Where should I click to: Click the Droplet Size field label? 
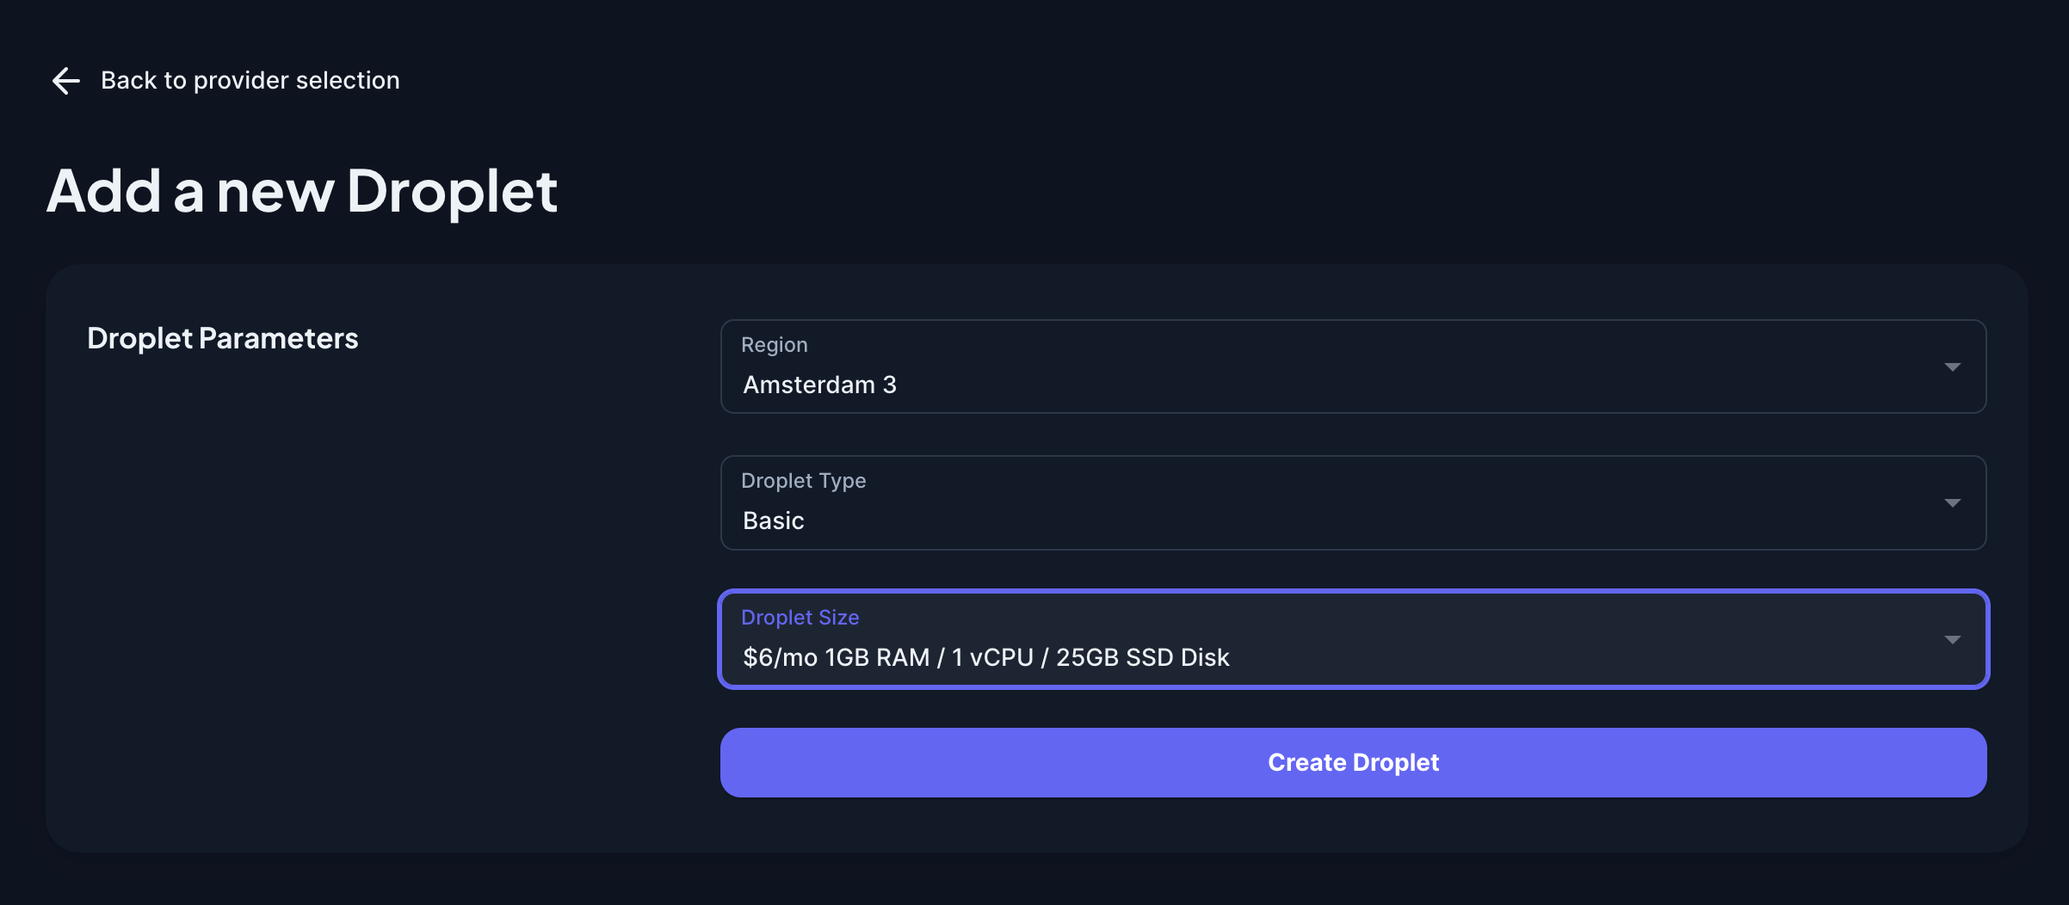(800, 618)
